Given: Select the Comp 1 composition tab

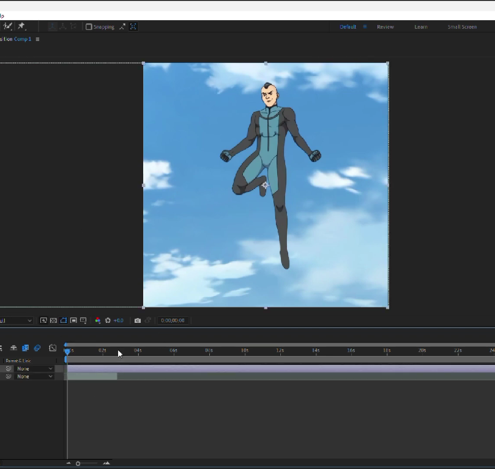Looking at the screenshot, I should (23, 39).
